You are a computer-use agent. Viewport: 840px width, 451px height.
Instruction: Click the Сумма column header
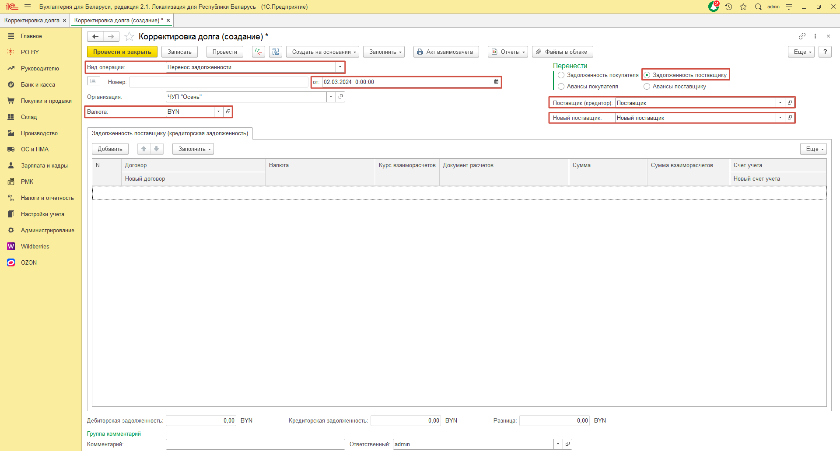tap(608, 171)
